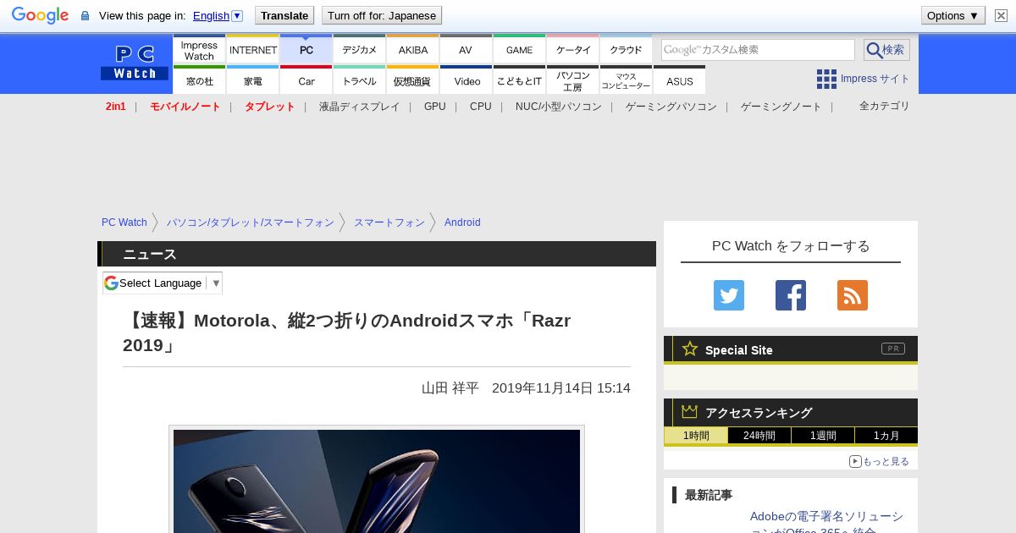The image size is (1016, 533).
Task: Open the ゲーミングパソコン category link
Action: [x=671, y=107]
